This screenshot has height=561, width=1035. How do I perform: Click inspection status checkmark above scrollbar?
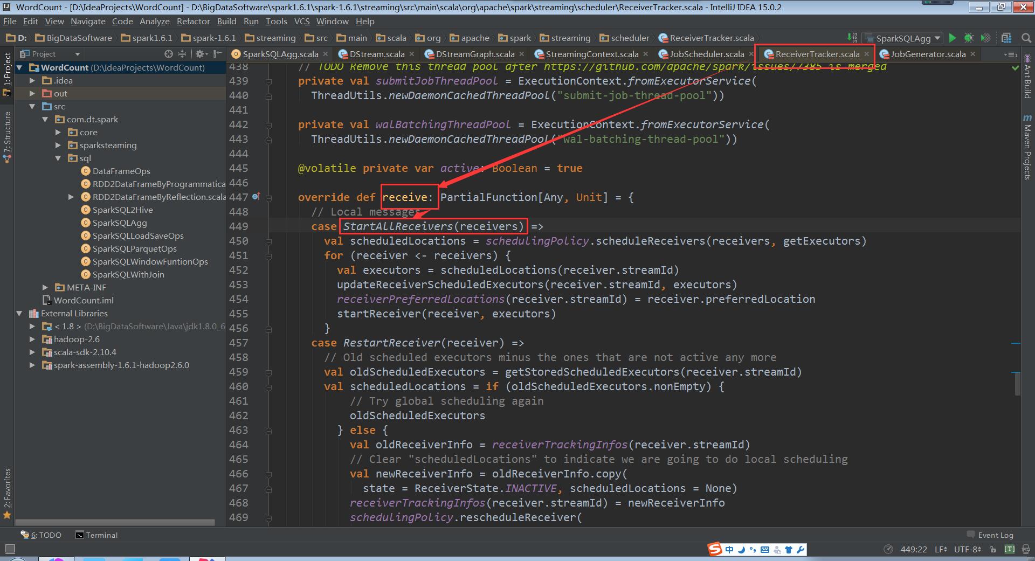tap(1015, 68)
